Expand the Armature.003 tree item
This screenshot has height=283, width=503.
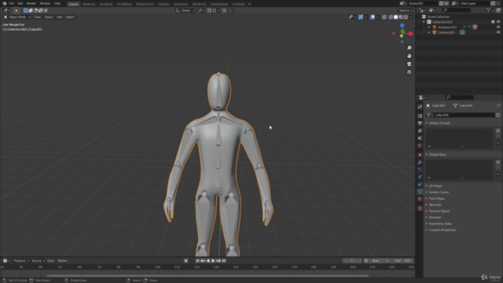tap(429, 28)
